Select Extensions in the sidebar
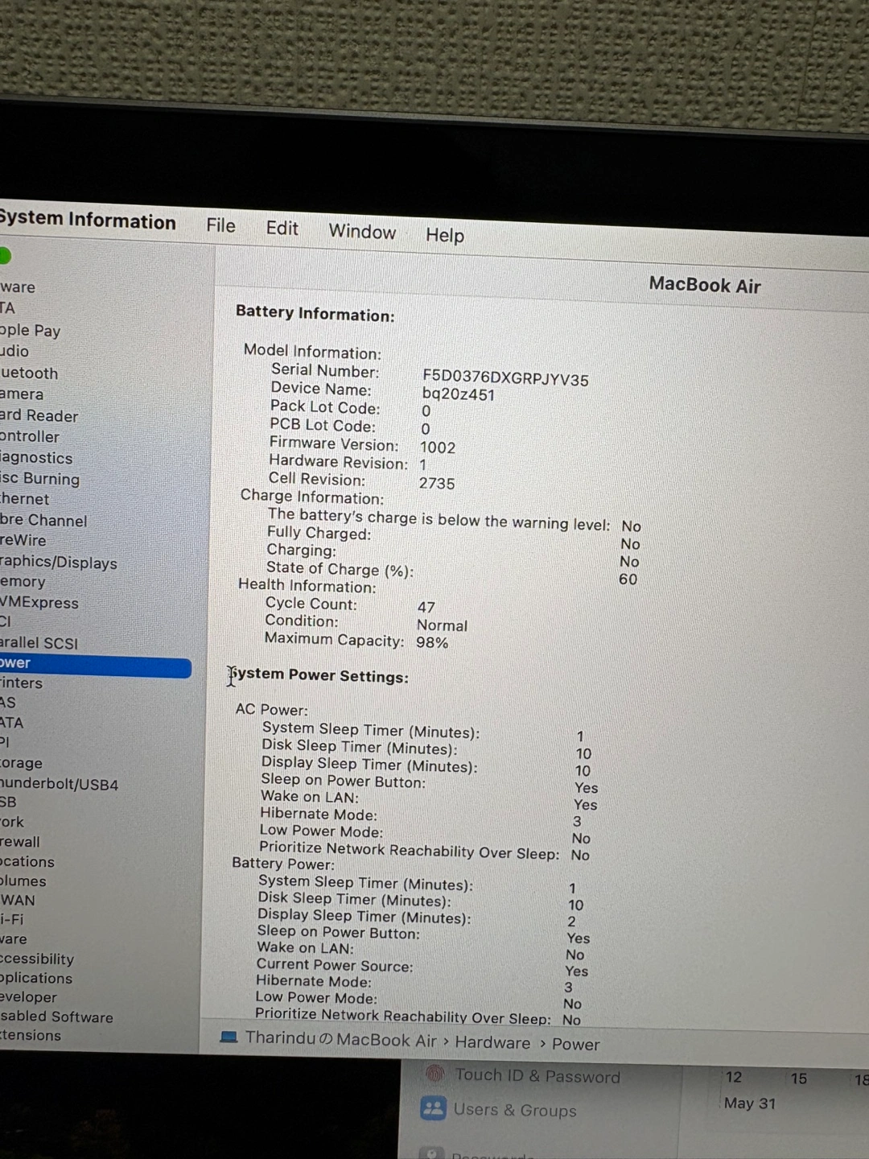Screen dimensions: 869x1159 pos(31,1035)
